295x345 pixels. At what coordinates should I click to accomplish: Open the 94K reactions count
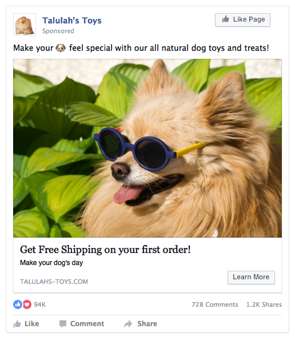tap(40, 304)
